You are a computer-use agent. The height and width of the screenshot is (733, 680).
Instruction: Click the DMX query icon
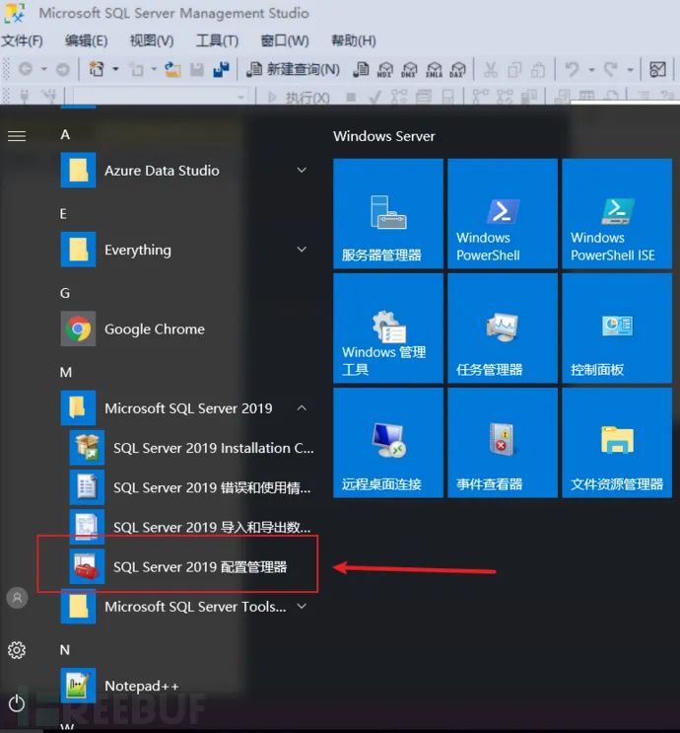click(x=409, y=69)
